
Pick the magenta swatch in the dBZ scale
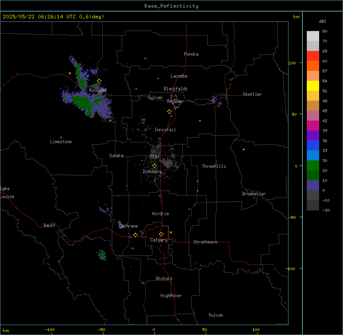coord(313,125)
